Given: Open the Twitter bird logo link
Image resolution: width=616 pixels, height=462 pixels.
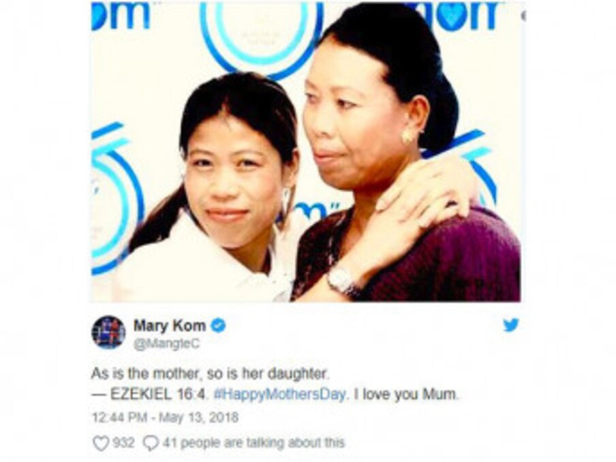Looking at the screenshot, I should (510, 325).
